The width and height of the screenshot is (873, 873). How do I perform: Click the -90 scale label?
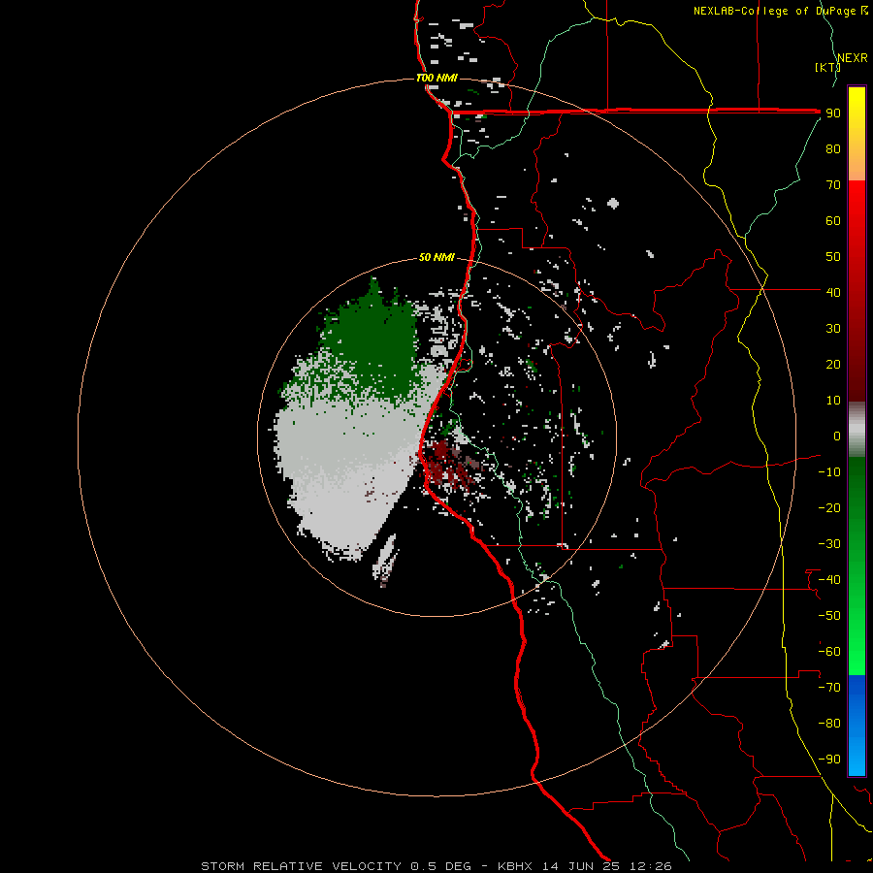[829, 760]
